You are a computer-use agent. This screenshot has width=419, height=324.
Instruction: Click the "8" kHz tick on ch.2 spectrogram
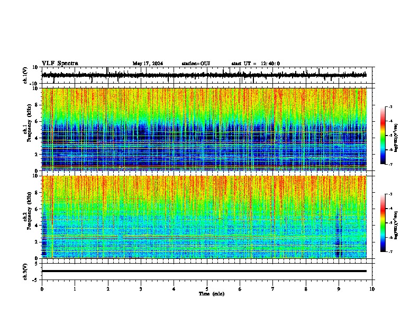point(37,193)
